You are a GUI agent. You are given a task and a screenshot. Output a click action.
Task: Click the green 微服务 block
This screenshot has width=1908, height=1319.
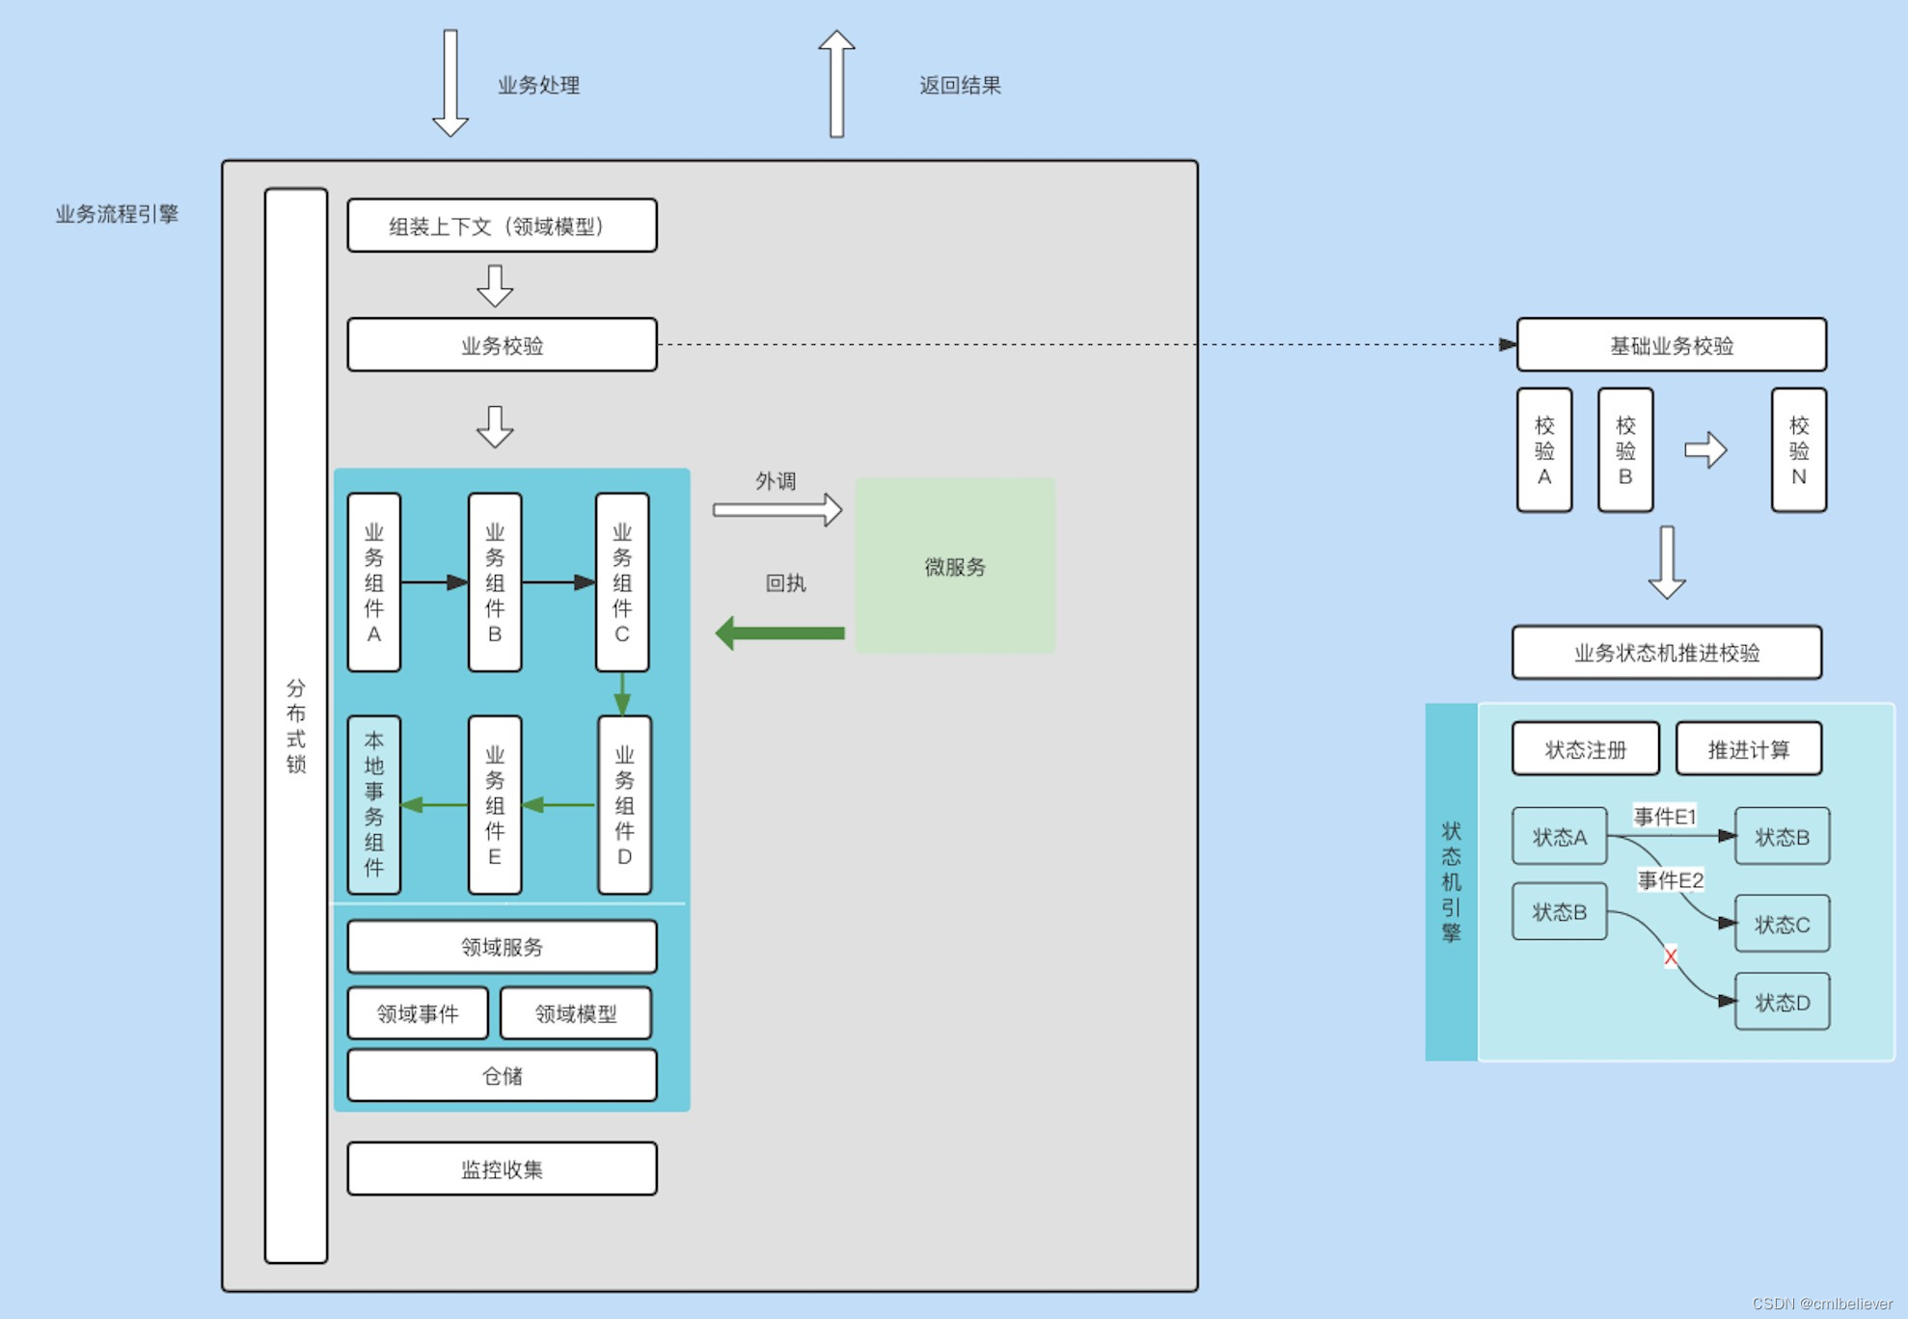955,566
